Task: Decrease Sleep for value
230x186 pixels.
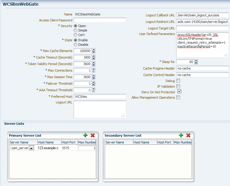Action: 196,63
